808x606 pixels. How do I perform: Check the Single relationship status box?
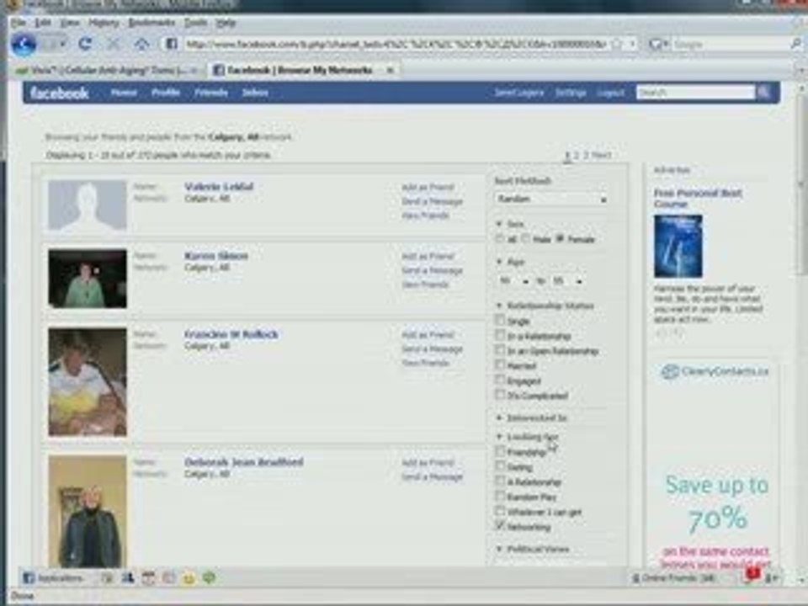[x=499, y=320]
